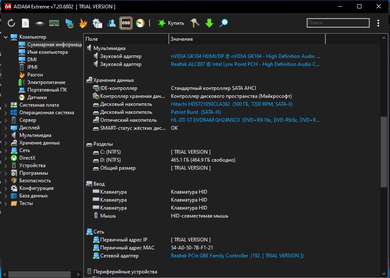Viewport: 390px width, 278px height.
Task: Launch the flame stability test icon
Action: pos(83,23)
